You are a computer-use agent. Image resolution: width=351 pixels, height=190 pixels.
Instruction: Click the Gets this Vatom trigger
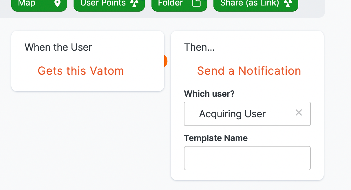pyautogui.click(x=81, y=71)
